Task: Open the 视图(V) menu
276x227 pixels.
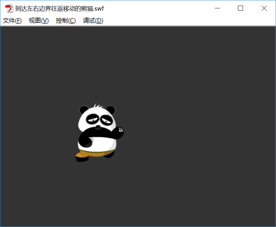Action: pyautogui.click(x=38, y=20)
